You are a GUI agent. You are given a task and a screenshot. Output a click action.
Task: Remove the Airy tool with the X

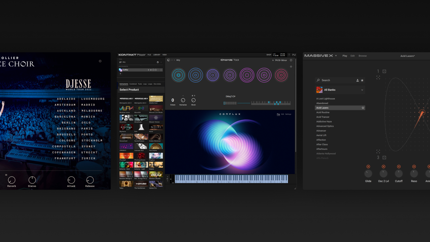(x=161, y=62)
